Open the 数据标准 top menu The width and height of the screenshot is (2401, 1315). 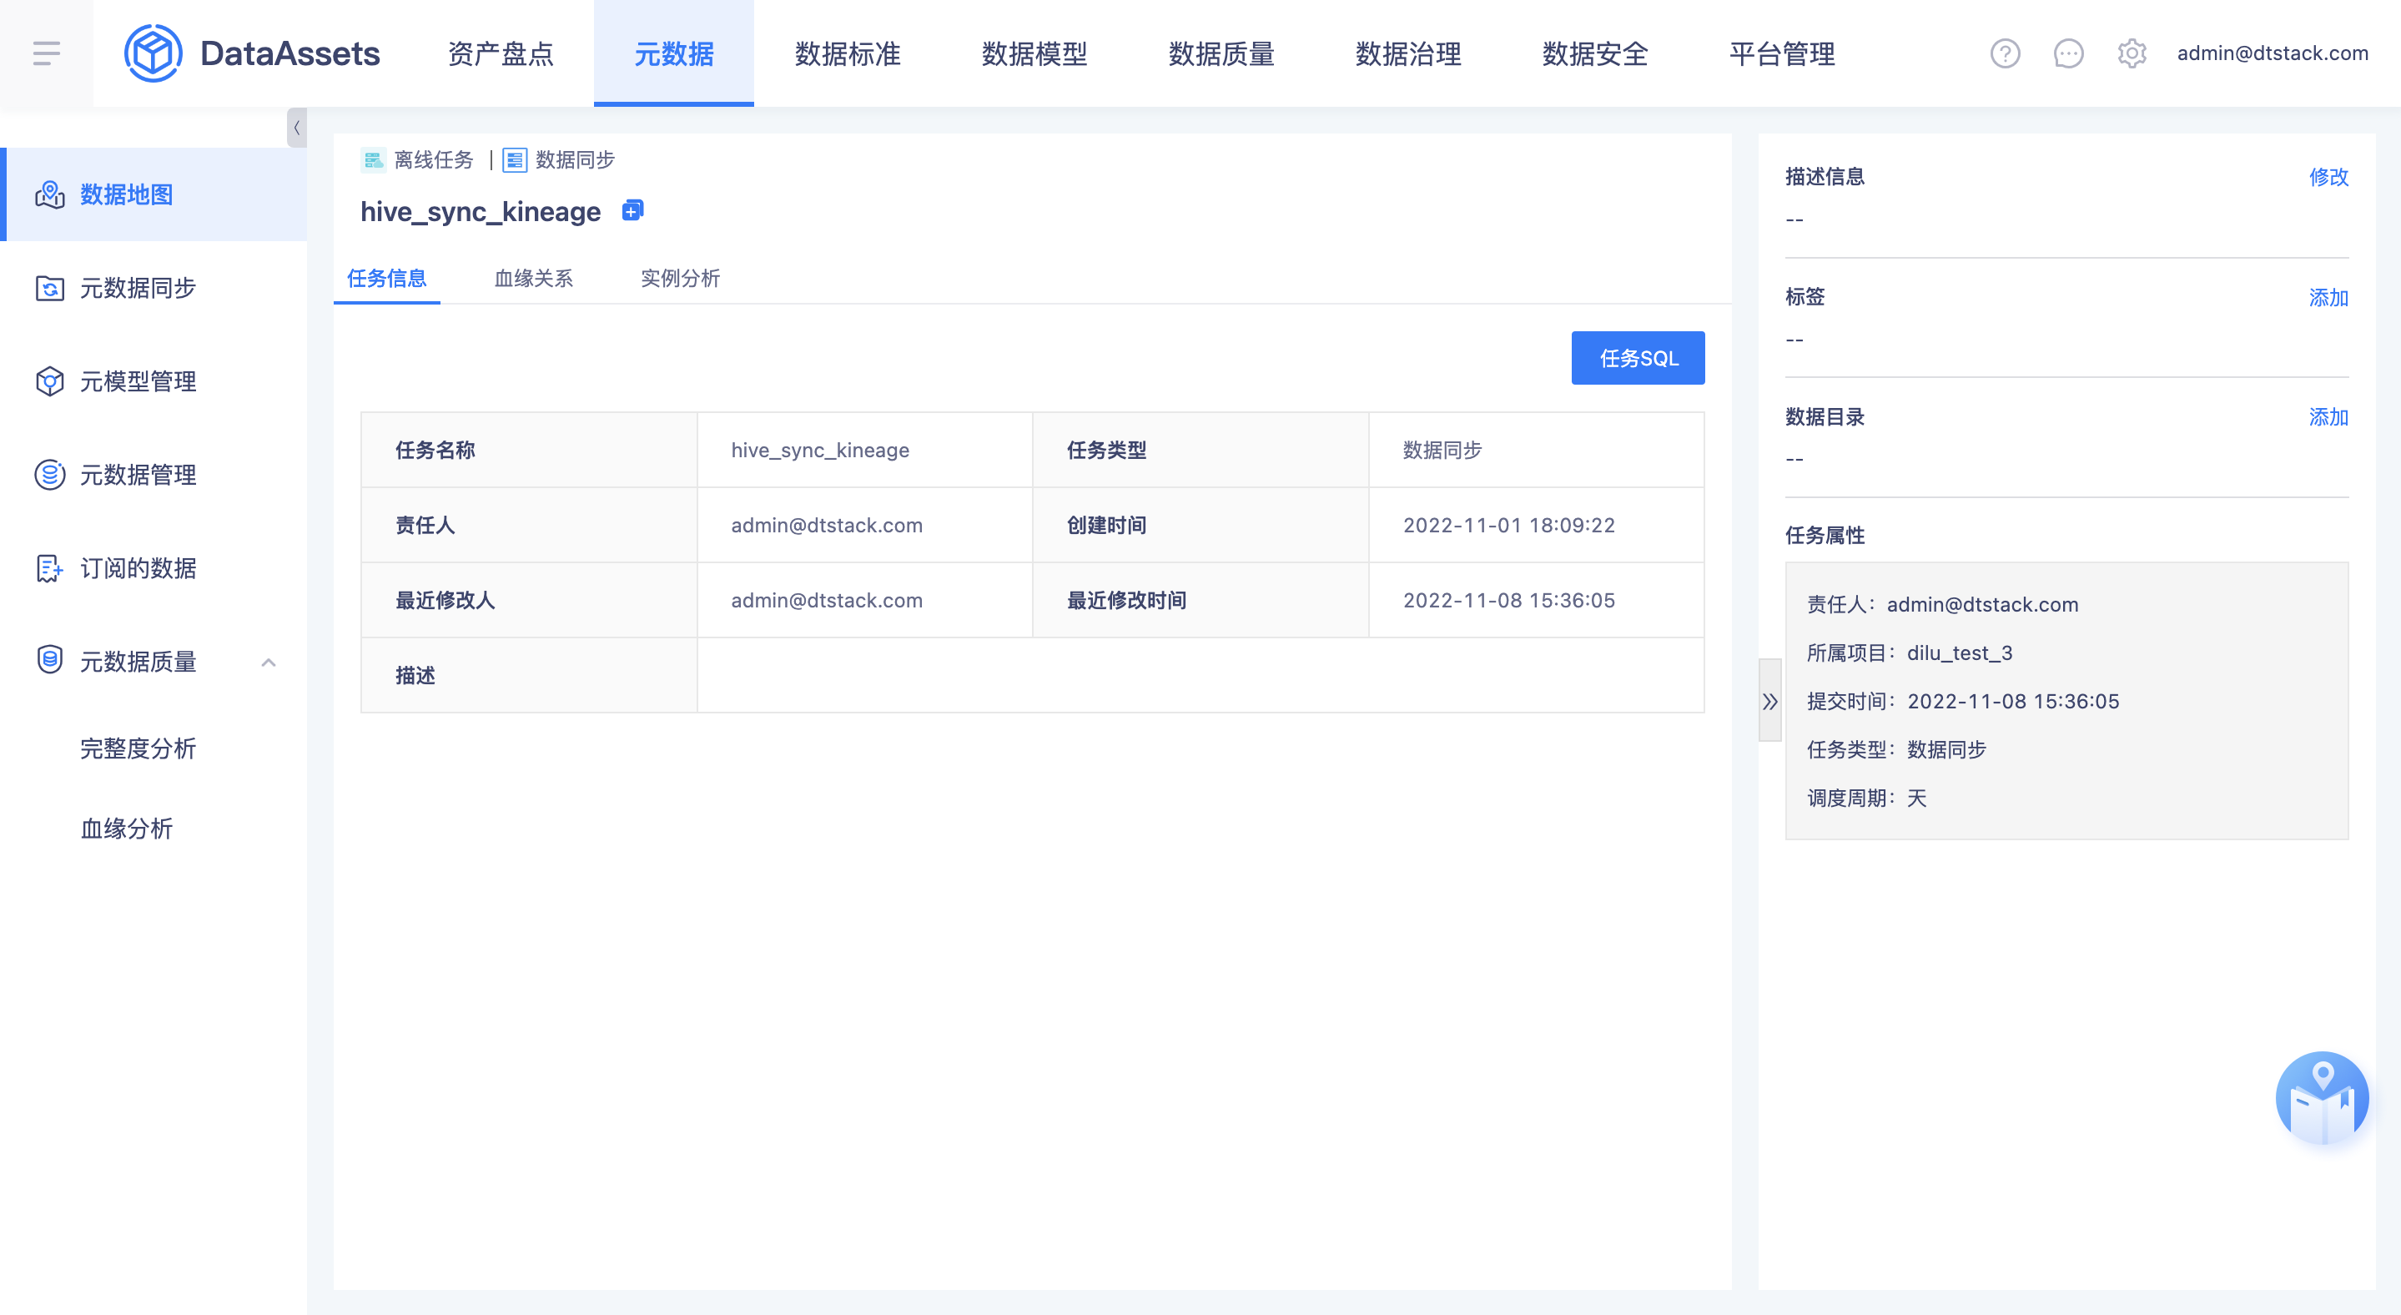coord(848,53)
